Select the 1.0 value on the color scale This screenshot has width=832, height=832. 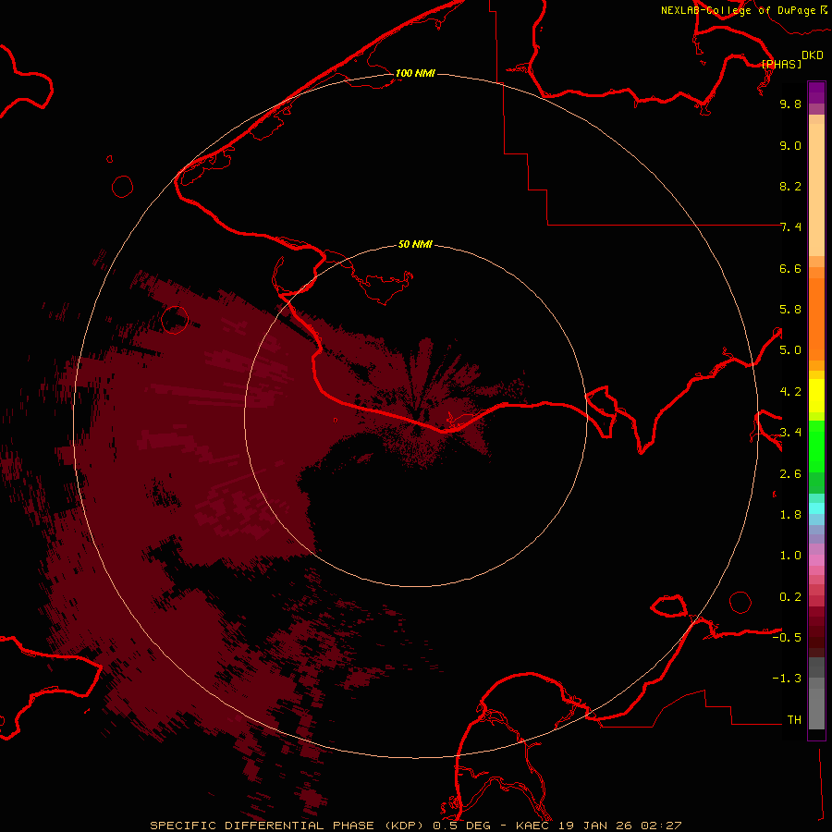coord(790,556)
